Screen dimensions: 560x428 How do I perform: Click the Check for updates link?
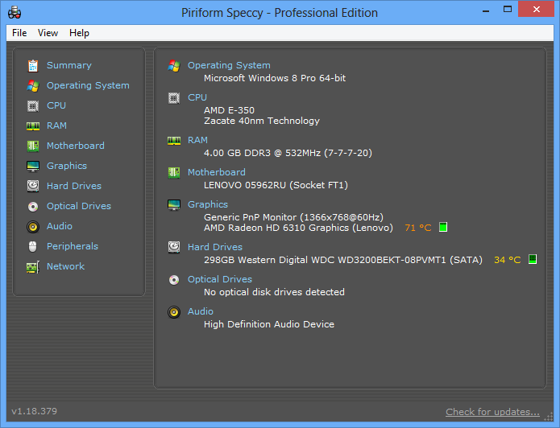(x=492, y=412)
